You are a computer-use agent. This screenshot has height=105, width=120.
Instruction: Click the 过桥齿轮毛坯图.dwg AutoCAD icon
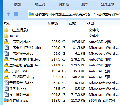[x=6, y=65]
